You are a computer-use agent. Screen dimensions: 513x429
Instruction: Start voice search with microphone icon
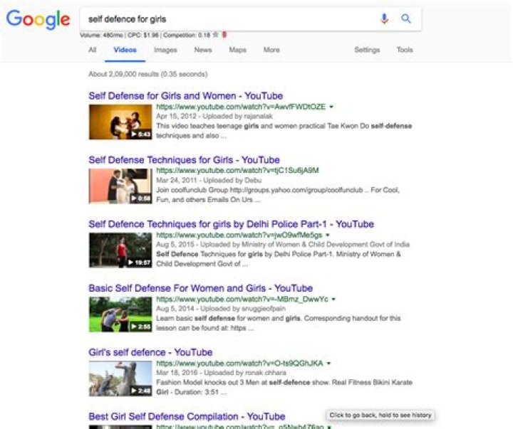point(385,18)
